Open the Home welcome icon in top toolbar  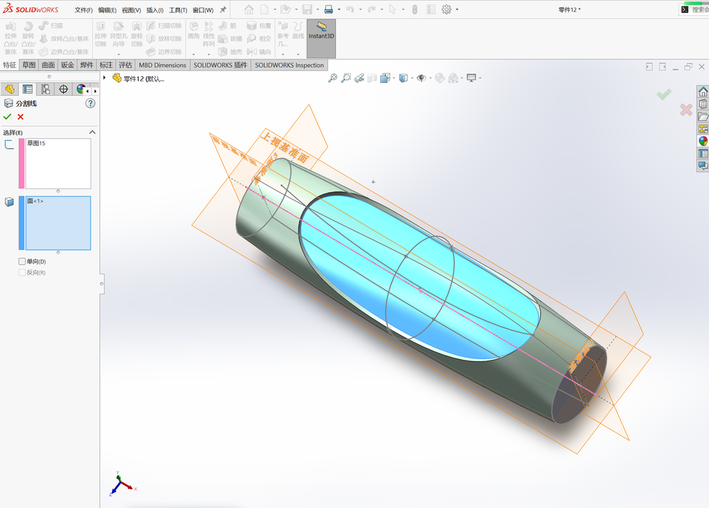[249, 10]
